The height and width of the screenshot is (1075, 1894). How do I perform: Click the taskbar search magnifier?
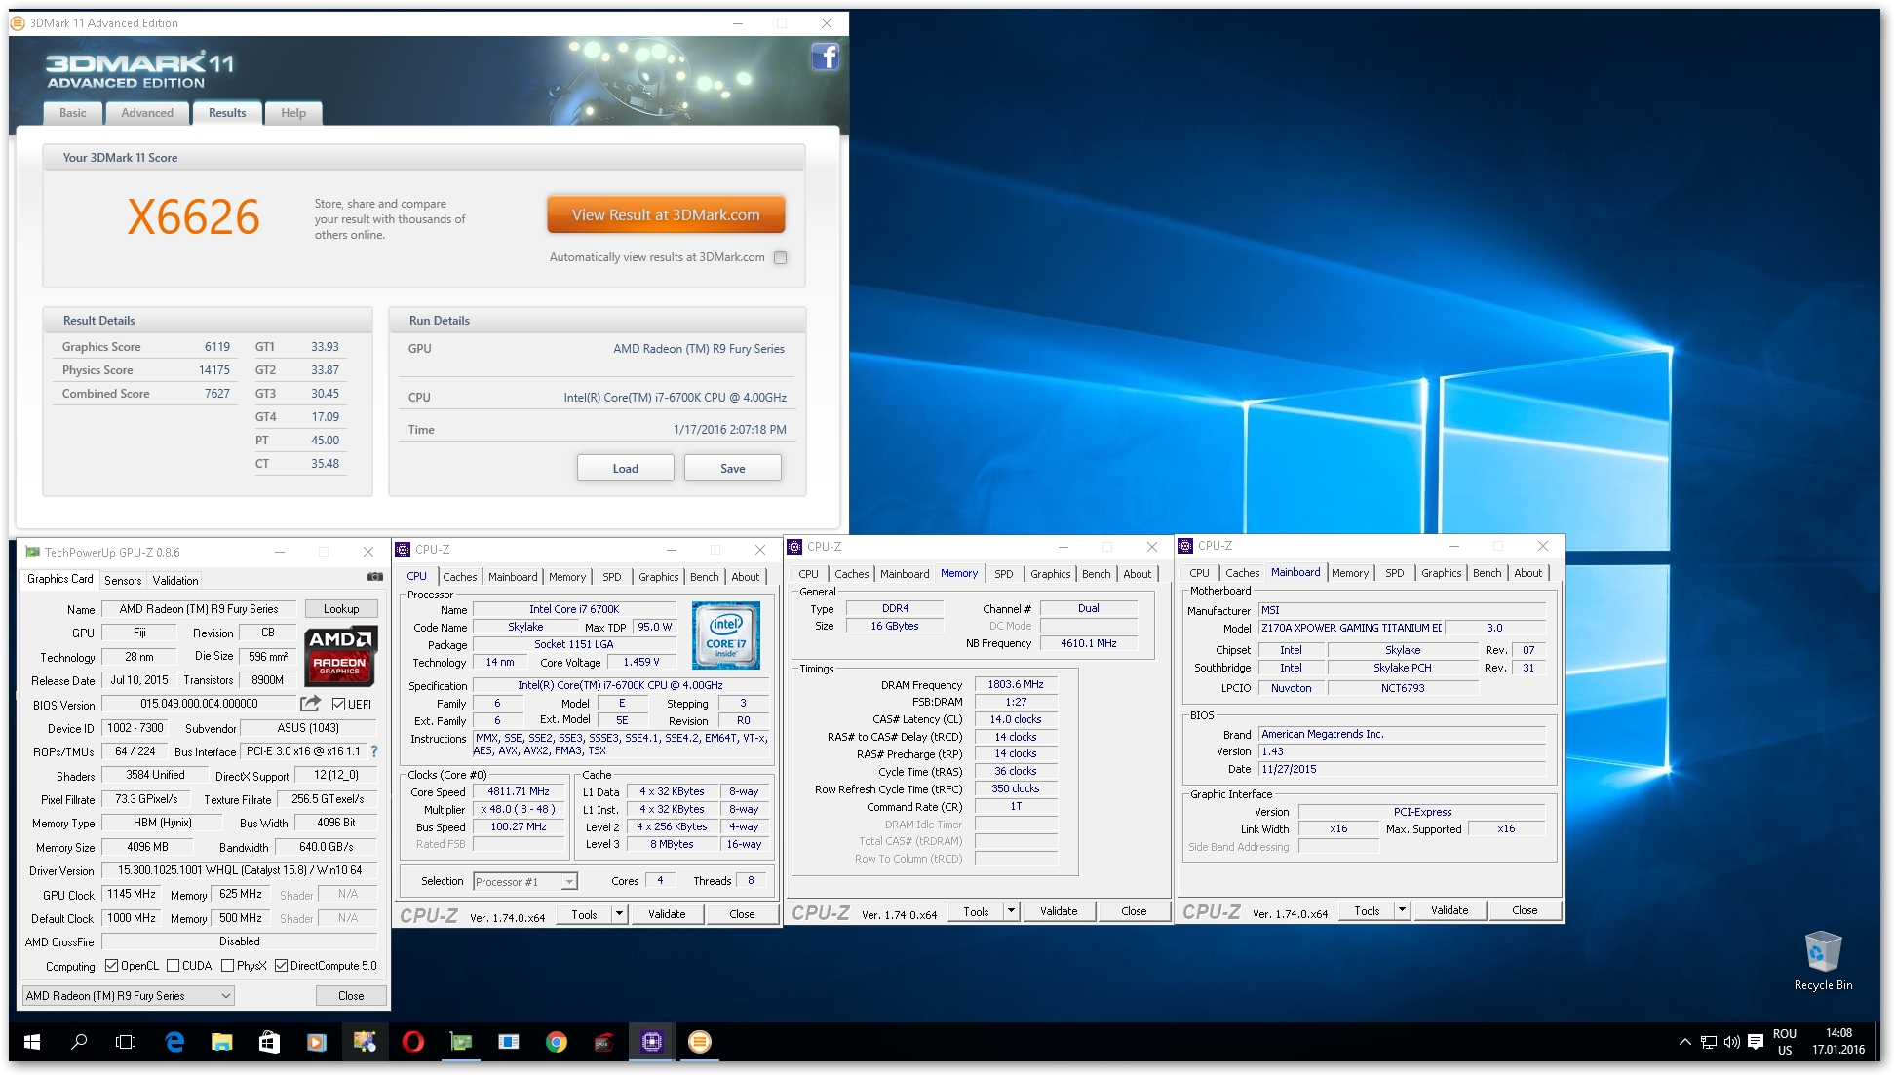click(79, 1042)
